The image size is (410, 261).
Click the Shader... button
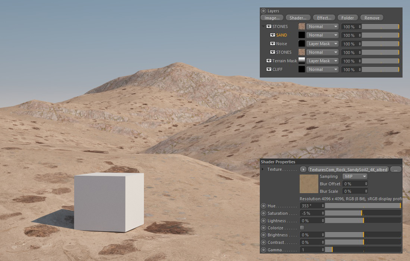(298, 18)
